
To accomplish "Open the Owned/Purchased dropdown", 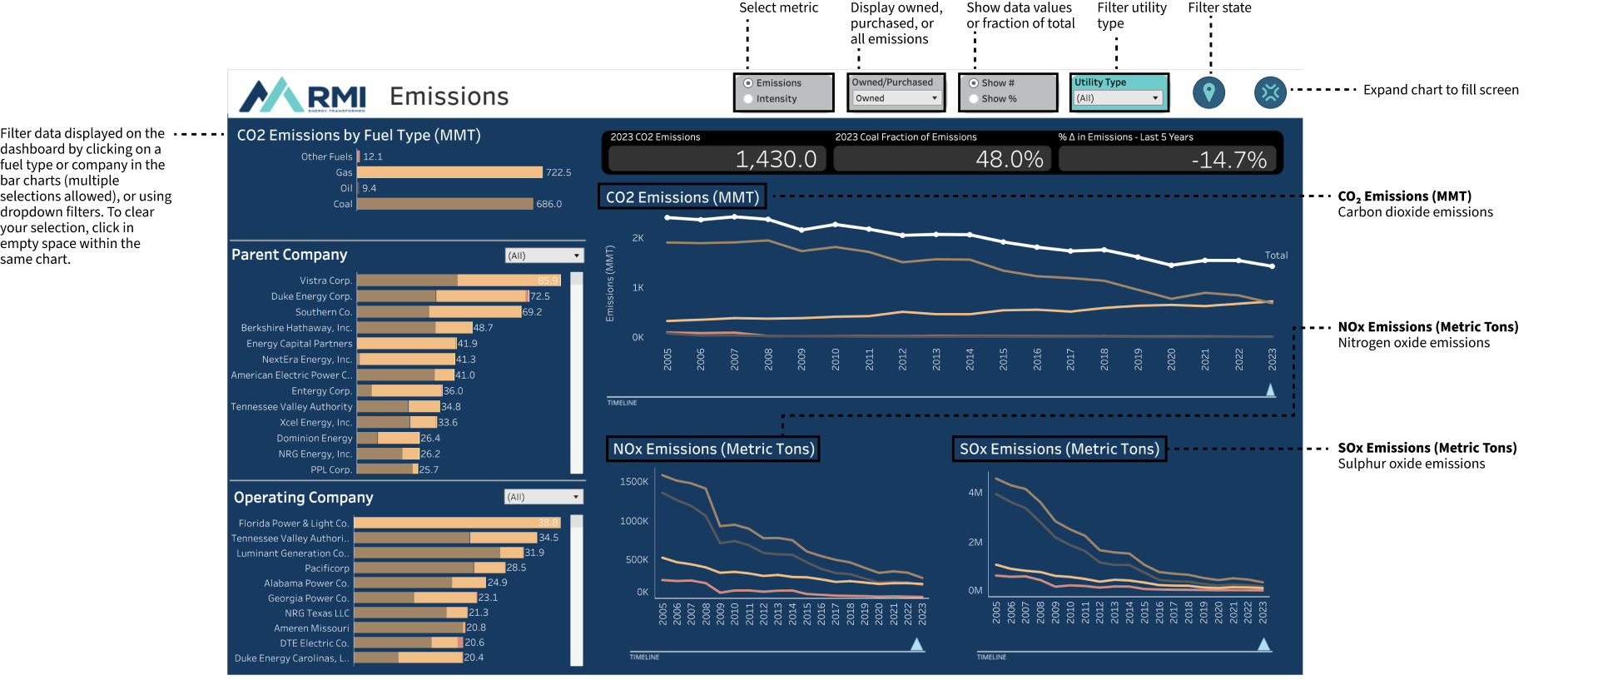I will coord(896,98).
